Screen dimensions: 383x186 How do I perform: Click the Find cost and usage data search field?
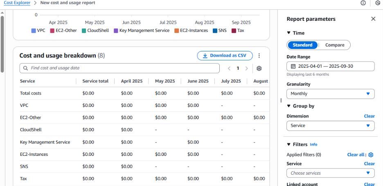point(119,68)
